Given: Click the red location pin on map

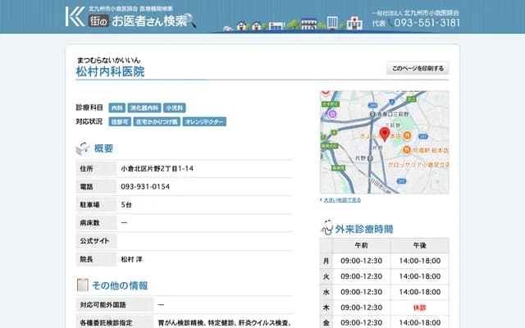Looking at the screenshot, I should pos(385,134).
